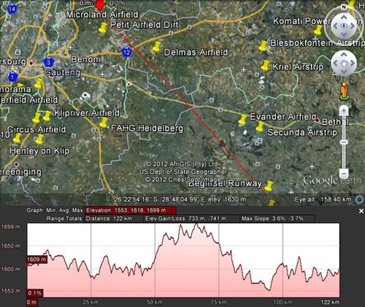
Task: Click the eye icon in look joystick
Action: (344, 26)
